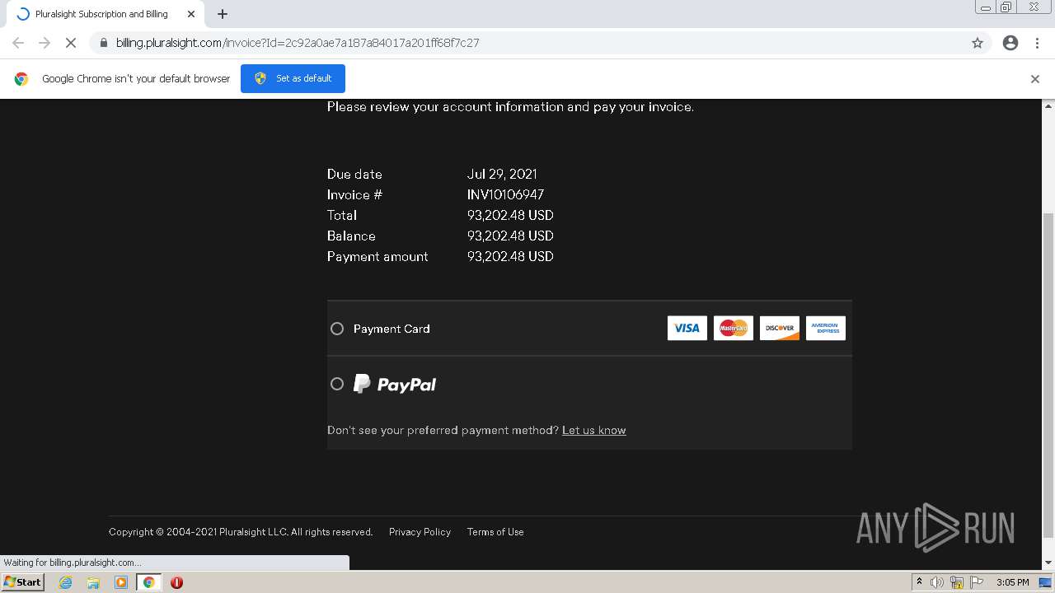Click the network tray icon
1055x593 pixels.
(957, 582)
